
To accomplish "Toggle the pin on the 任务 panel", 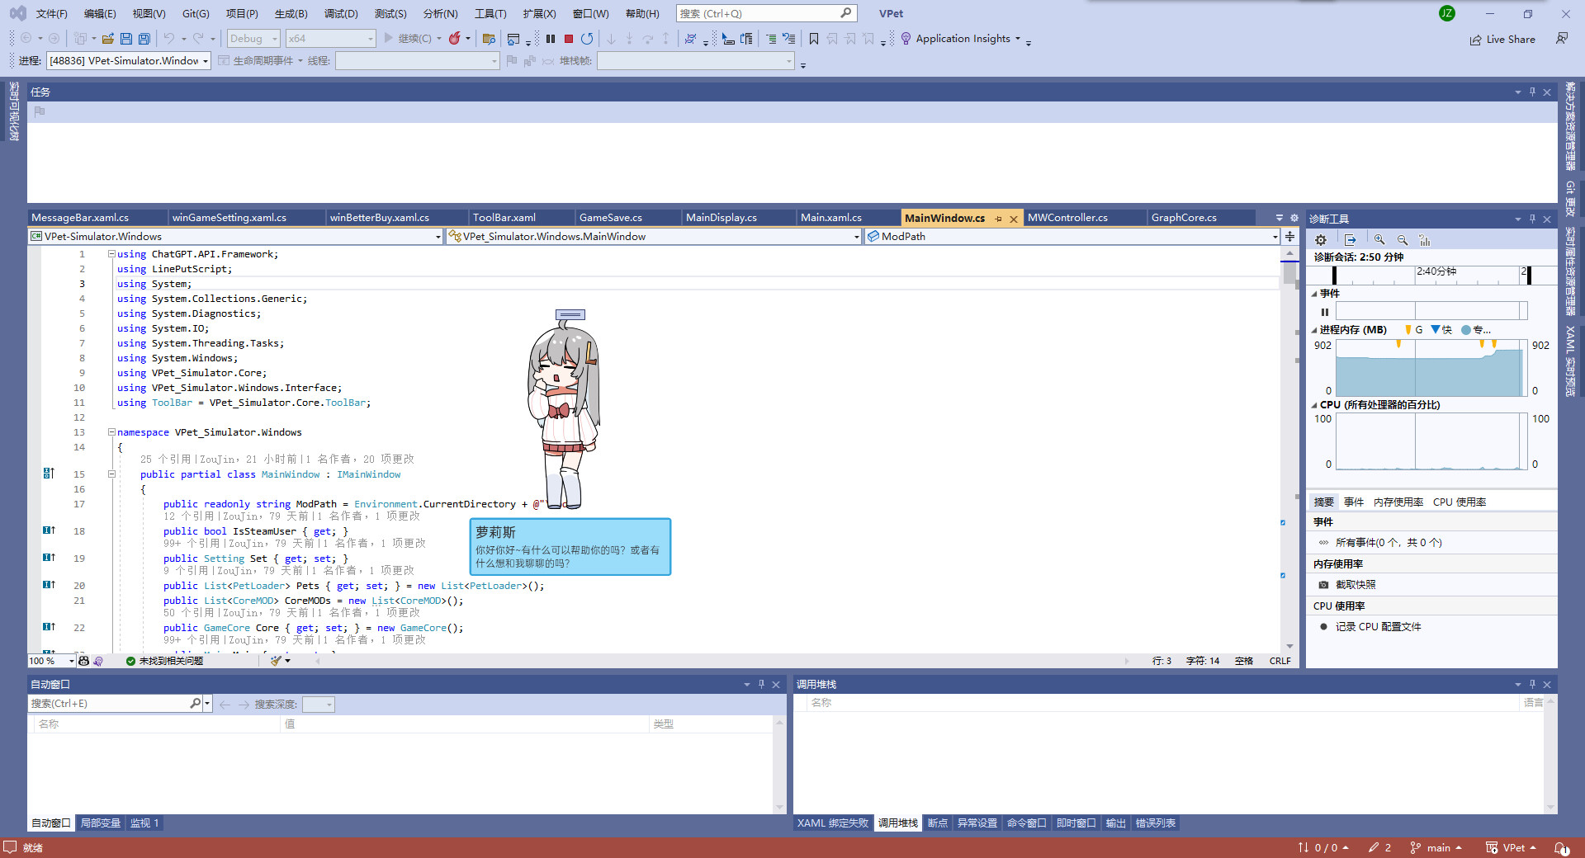I will pos(1533,92).
